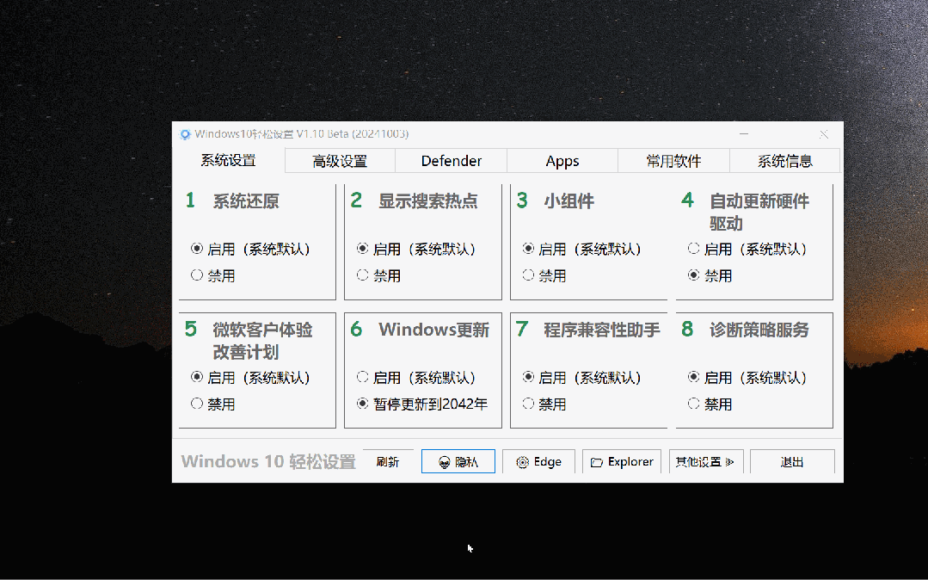Minimize the Windows10轻松设置 window
This screenshot has height=580, width=928.
tap(744, 134)
